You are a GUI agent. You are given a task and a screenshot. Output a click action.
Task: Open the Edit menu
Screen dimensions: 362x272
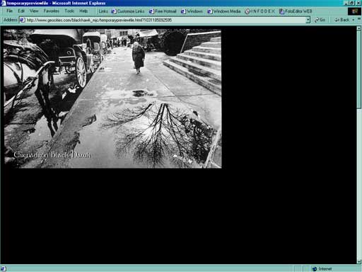(x=21, y=11)
